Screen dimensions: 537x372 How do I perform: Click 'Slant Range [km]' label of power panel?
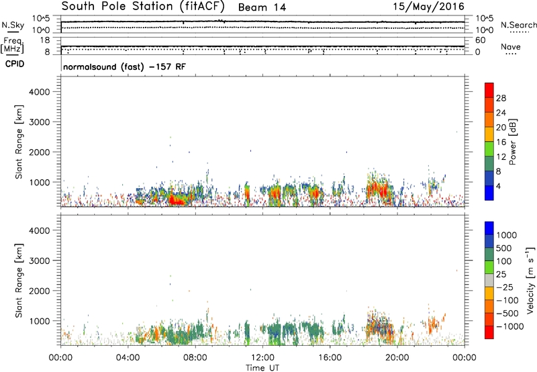coord(19,142)
